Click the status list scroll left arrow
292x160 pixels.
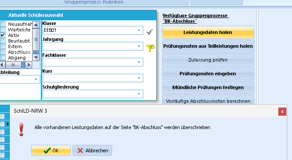2,65
